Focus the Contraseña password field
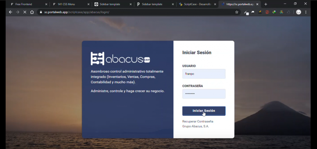The width and height of the screenshot is (317, 149). pyautogui.click(x=204, y=94)
